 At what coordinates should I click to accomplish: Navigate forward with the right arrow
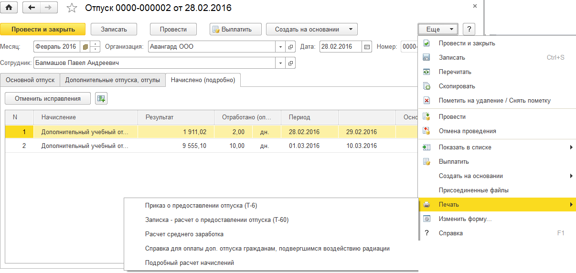tap(49, 8)
